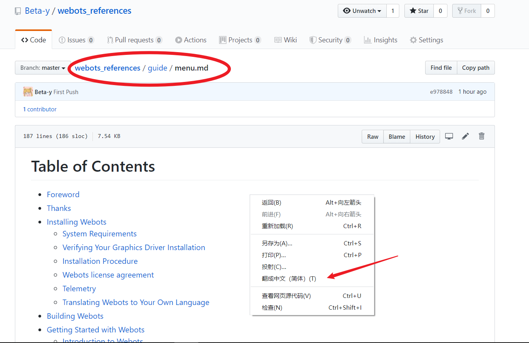Click the repository book icon beside Beta-y
529x343 pixels.
18,11
